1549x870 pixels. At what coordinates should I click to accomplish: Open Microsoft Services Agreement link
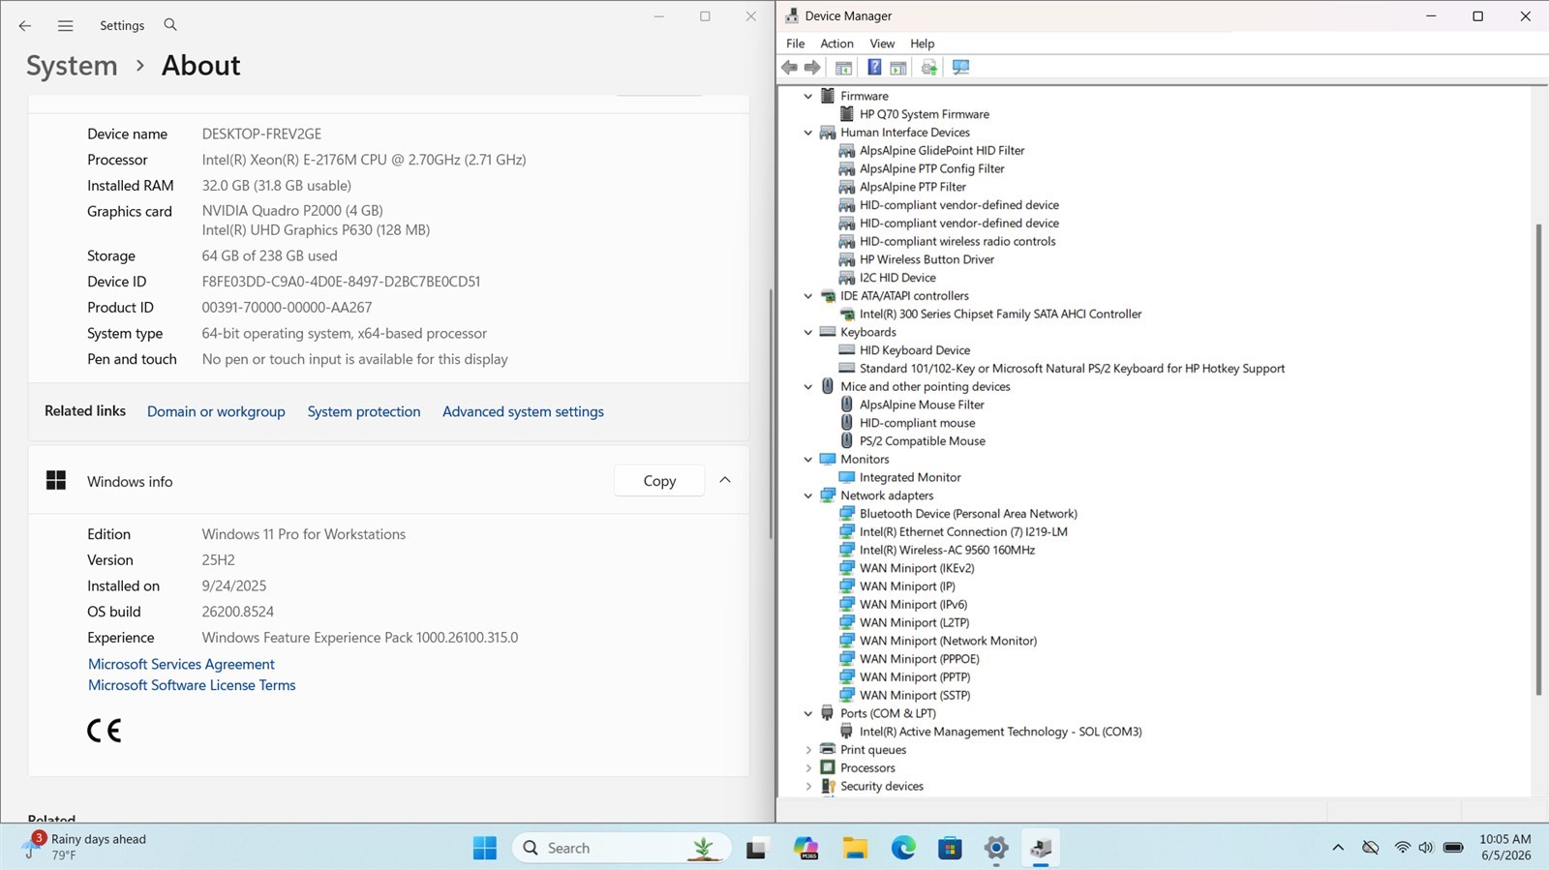coord(181,664)
